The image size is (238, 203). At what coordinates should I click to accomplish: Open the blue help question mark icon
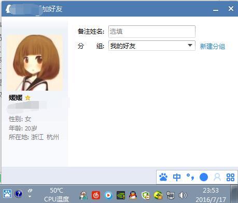click(x=19, y=194)
